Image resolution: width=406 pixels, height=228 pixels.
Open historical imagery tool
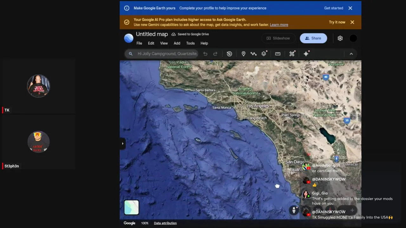[x=229, y=54]
